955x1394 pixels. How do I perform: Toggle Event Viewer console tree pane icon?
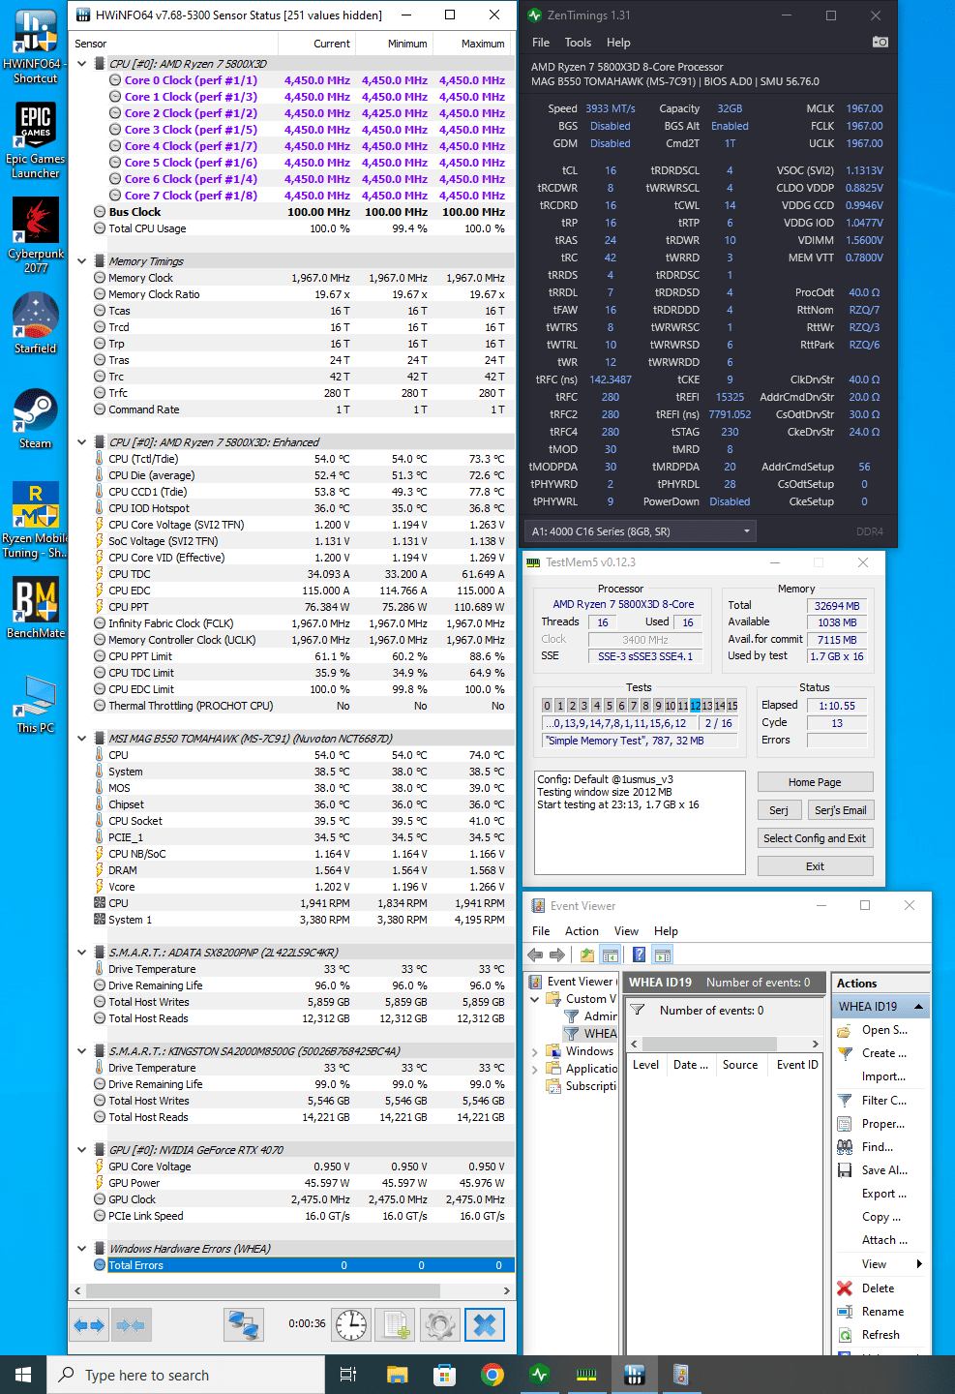[610, 955]
